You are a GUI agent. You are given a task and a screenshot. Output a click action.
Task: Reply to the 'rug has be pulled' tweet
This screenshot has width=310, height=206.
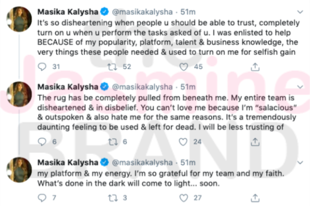42,142
